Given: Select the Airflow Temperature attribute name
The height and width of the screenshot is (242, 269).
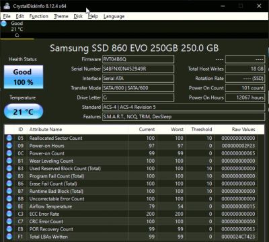Looking at the screenshot, I should click(x=50, y=206).
